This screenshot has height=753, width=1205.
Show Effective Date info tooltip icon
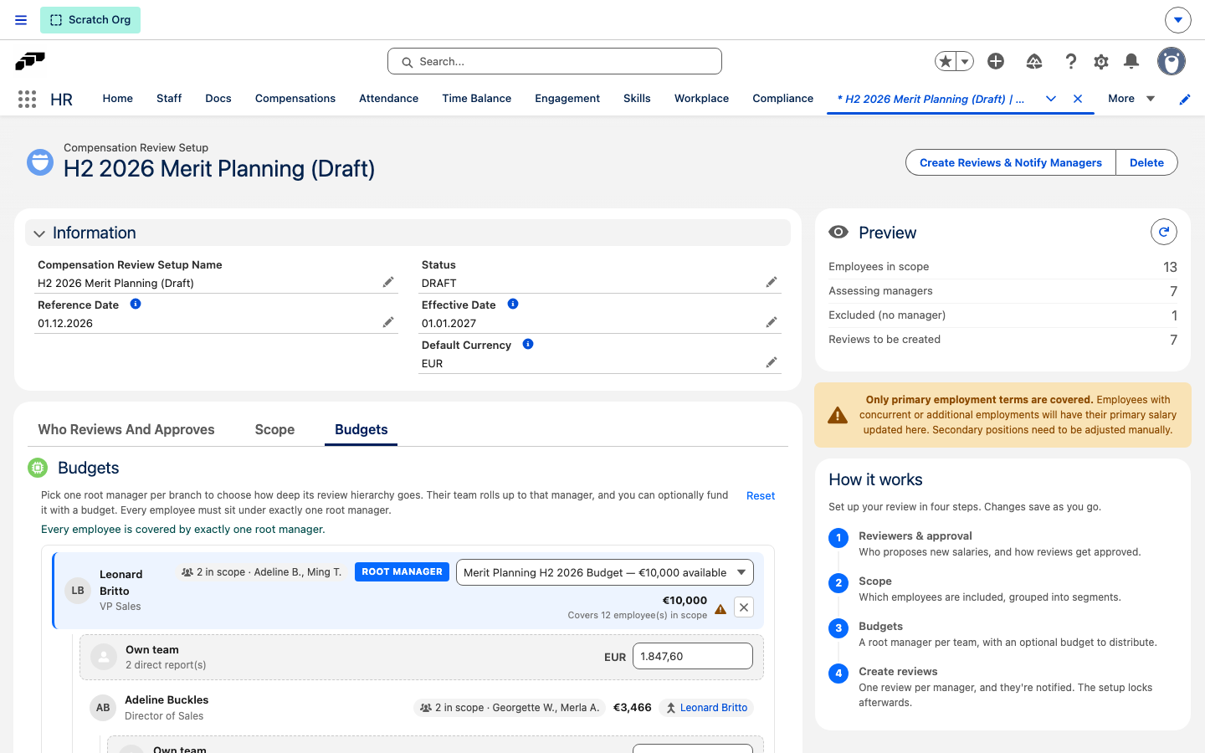[513, 304]
